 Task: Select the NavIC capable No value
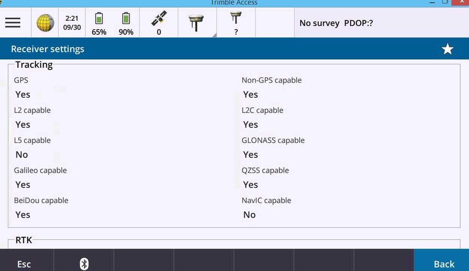click(x=250, y=215)
